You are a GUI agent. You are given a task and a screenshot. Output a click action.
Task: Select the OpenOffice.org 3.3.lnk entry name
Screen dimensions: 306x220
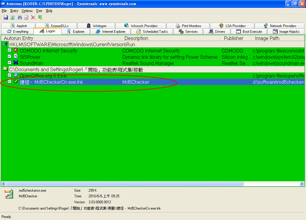(43, 76)
